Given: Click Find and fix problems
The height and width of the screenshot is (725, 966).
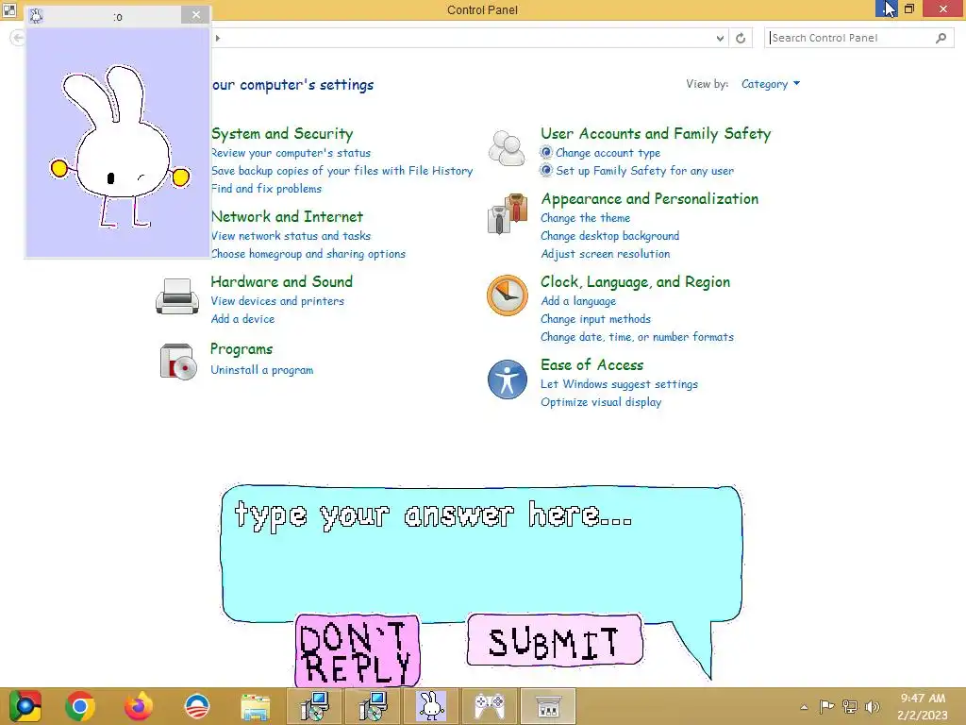Looking at the screenshot, I should click(266, 189).
